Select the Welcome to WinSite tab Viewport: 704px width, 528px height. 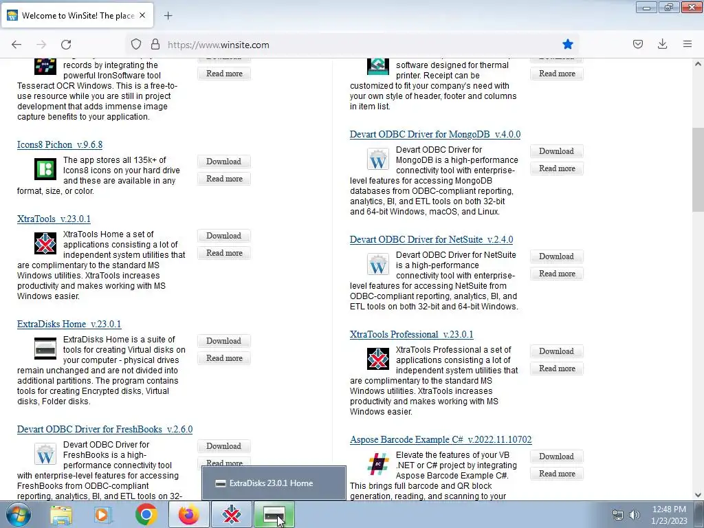click(x=77, y=15)
